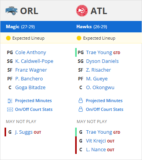Screen dimensions: 142x160
Task: Select Dyson Daniels player link
Action: pyautogui.click(x=103, y=61)
